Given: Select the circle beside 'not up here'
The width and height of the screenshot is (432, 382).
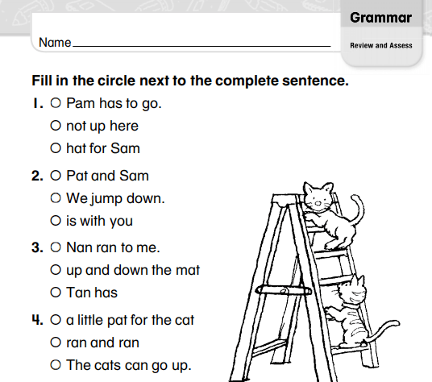Looking at the screenshot, I should coord(56,126).
